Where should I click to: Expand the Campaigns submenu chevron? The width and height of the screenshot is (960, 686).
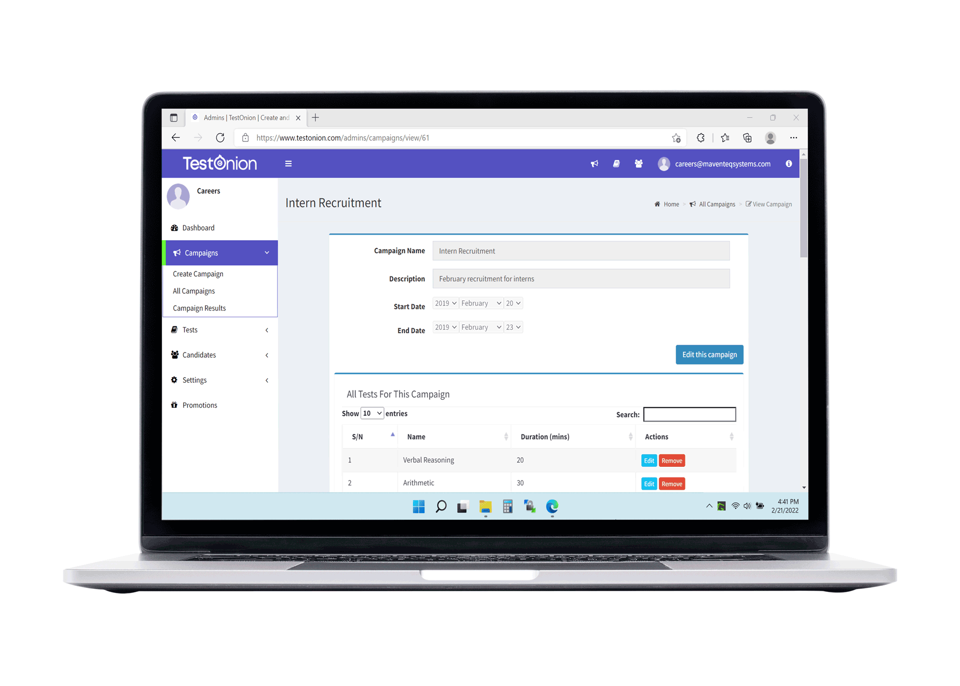pos(268,252)
